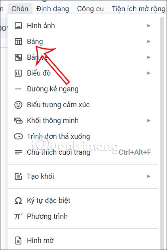Click the Khối thông minh chip icon

[x=18, y=121]
